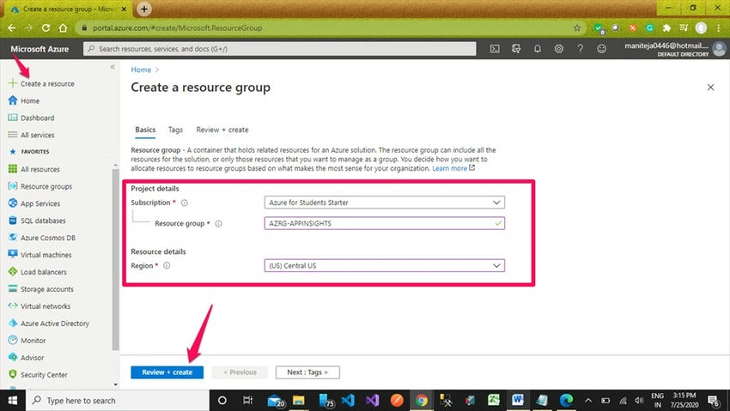730x411 pixels.
Task: Click Windows taskbar search box
Action: [x=118, y=401]
